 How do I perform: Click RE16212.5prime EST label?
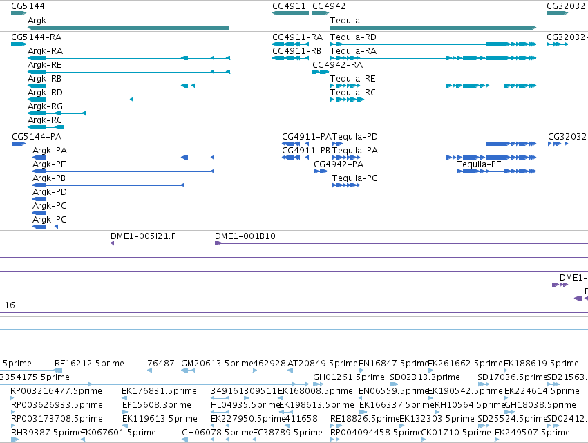pyautogui.click(x=89, y=364)
